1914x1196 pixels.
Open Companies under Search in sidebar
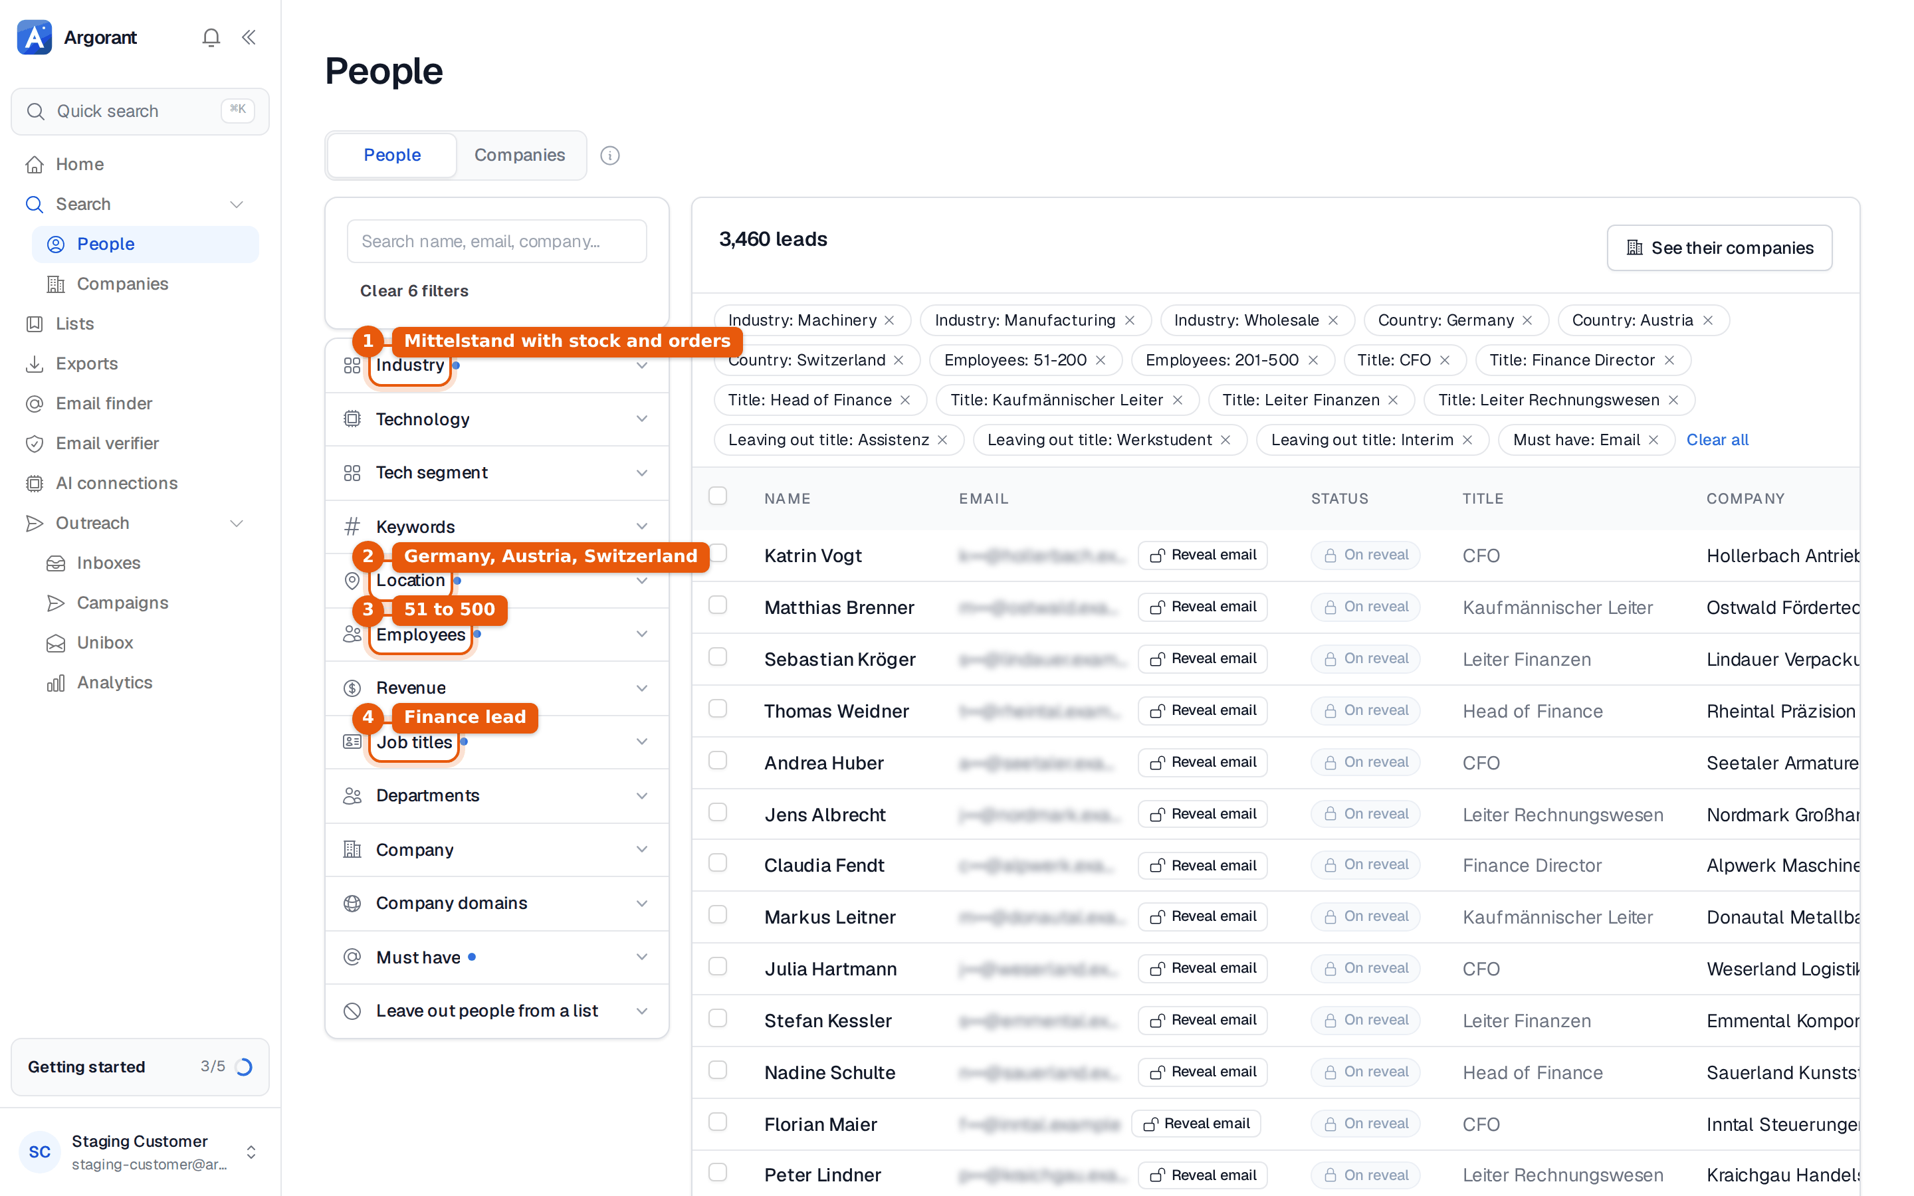[x=146, y=283]
